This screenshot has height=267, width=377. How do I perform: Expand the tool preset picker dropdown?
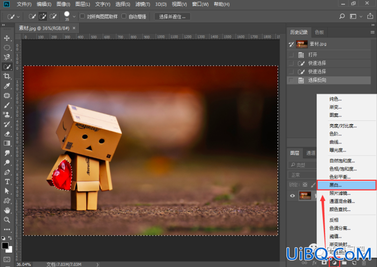[18, 17]
